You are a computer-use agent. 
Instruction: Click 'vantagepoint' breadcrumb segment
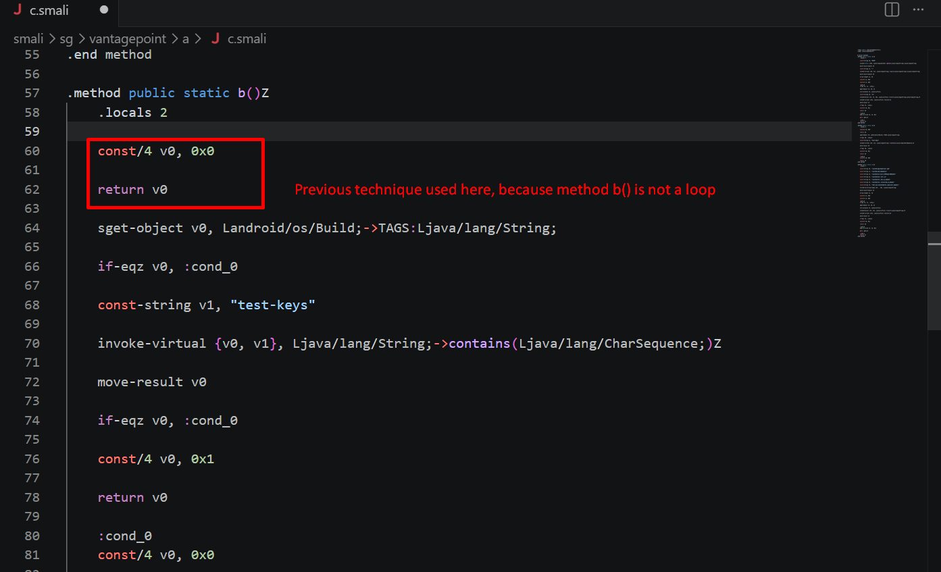[x=128, y=38]
